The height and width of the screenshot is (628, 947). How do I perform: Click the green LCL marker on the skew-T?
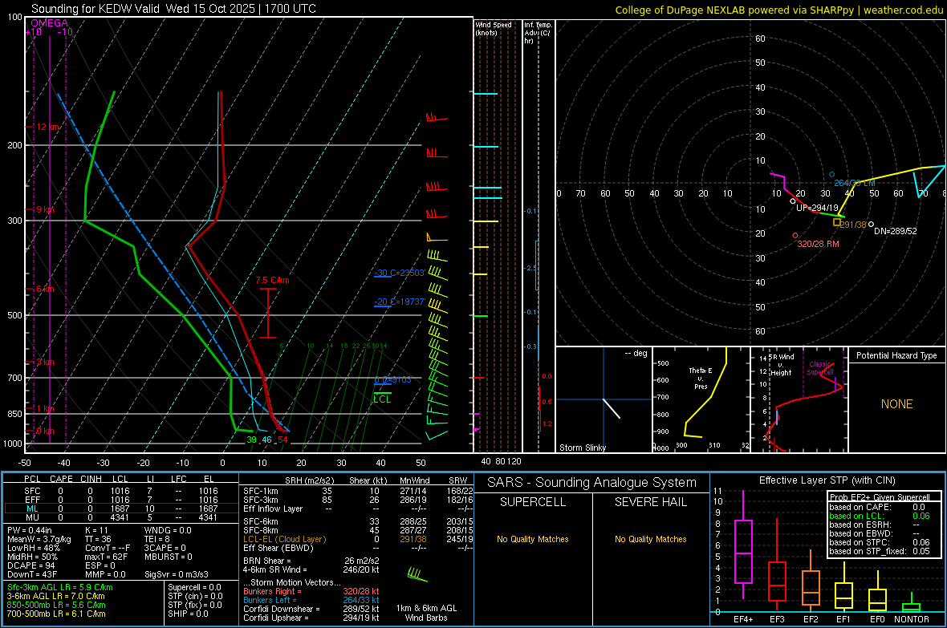[x=382, y=397]
